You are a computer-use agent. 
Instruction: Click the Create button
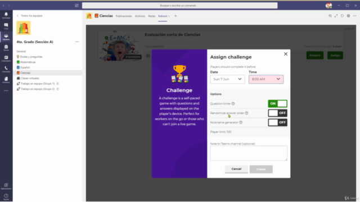pos(261,169)
